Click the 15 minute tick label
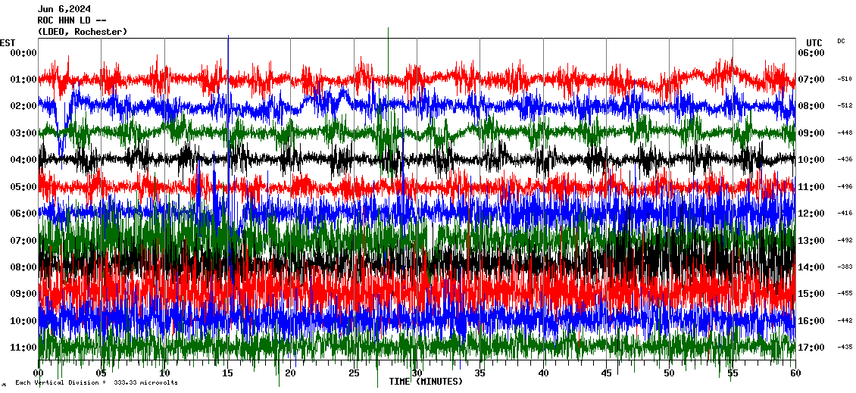 [x=227, y=373]
